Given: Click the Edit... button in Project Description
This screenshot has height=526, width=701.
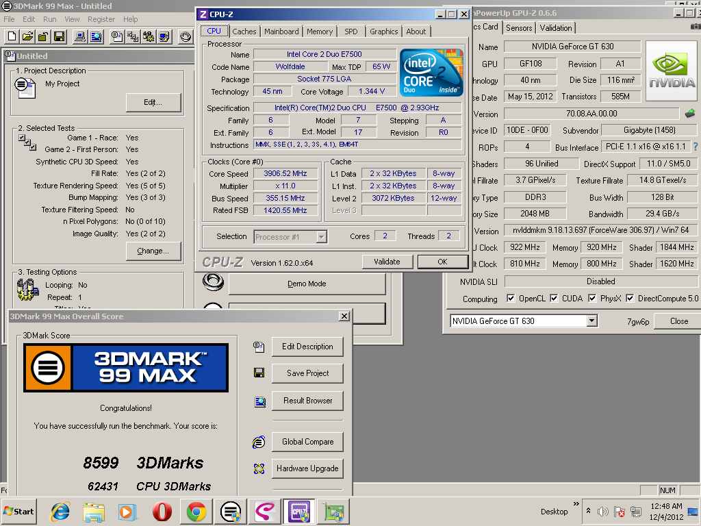Looking at the screenshot, I should coord(153,103).
